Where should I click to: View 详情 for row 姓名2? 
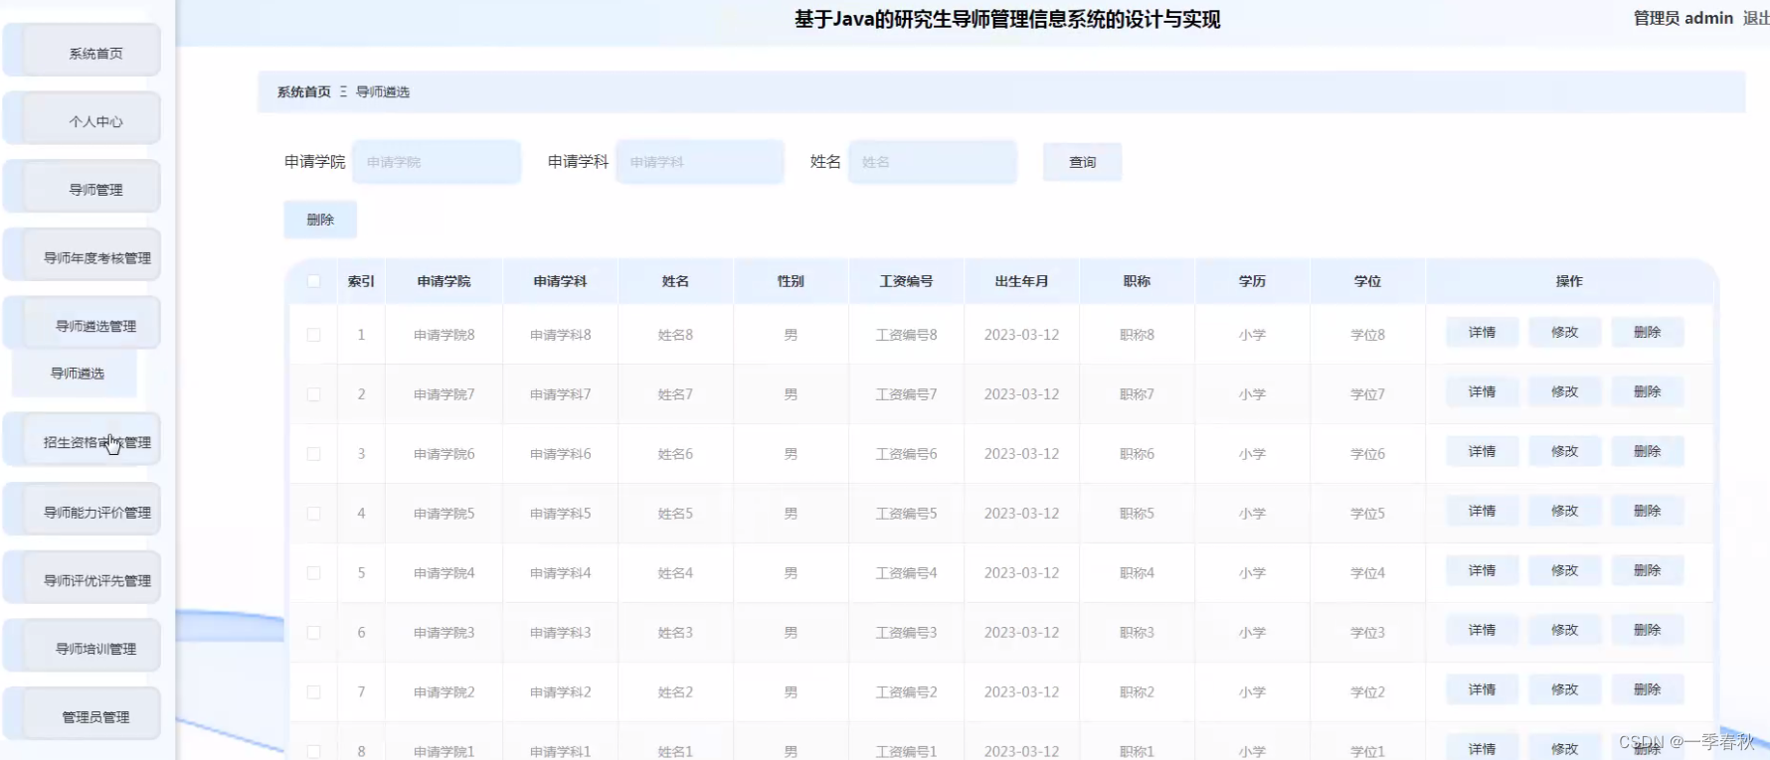(1482, 690)
